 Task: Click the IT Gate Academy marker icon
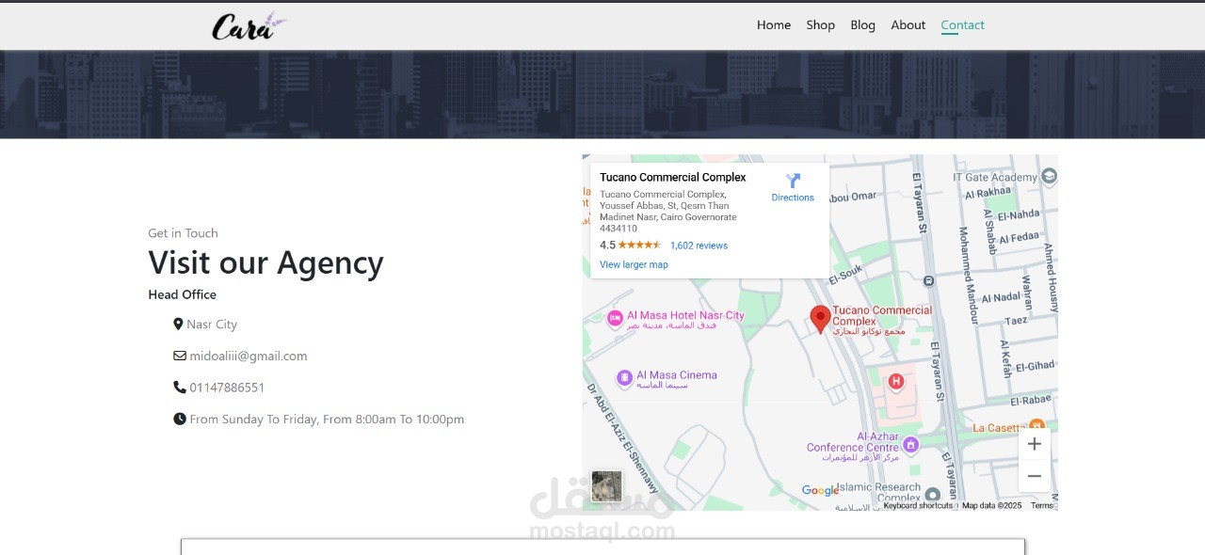1049,176
